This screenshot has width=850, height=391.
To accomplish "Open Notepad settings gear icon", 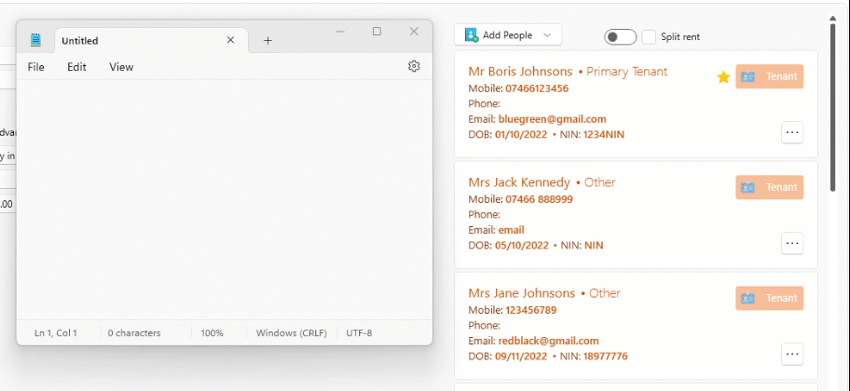I will point(414,66).
